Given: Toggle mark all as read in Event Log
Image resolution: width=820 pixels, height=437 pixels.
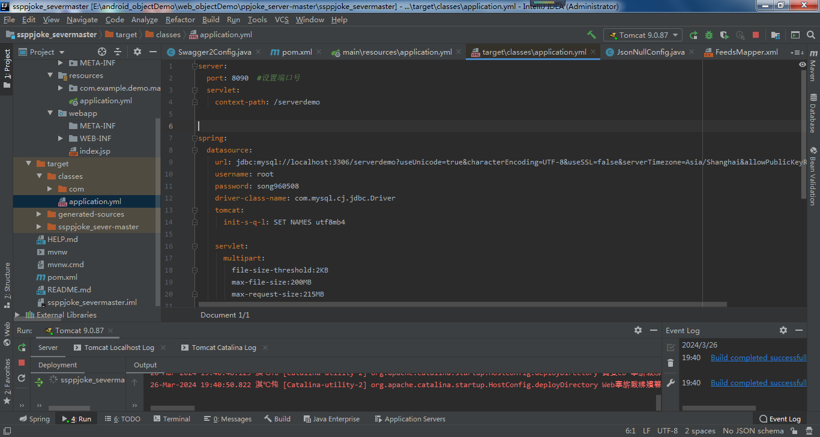Looking at the screenshot, I should pyautogui.click(x=671, y=348).
